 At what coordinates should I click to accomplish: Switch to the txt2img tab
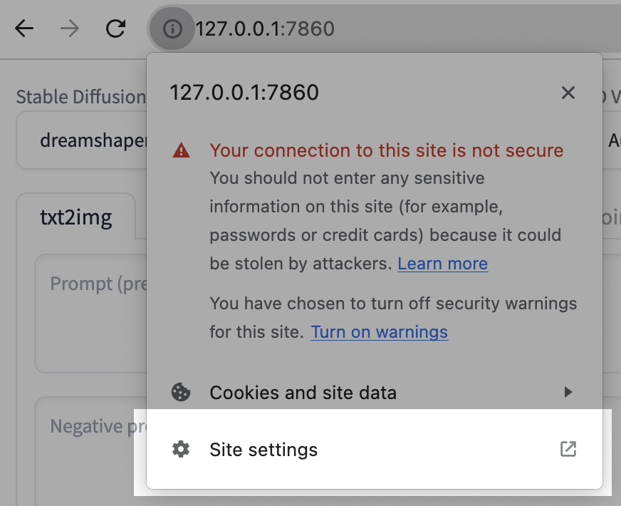pos(76,217)
